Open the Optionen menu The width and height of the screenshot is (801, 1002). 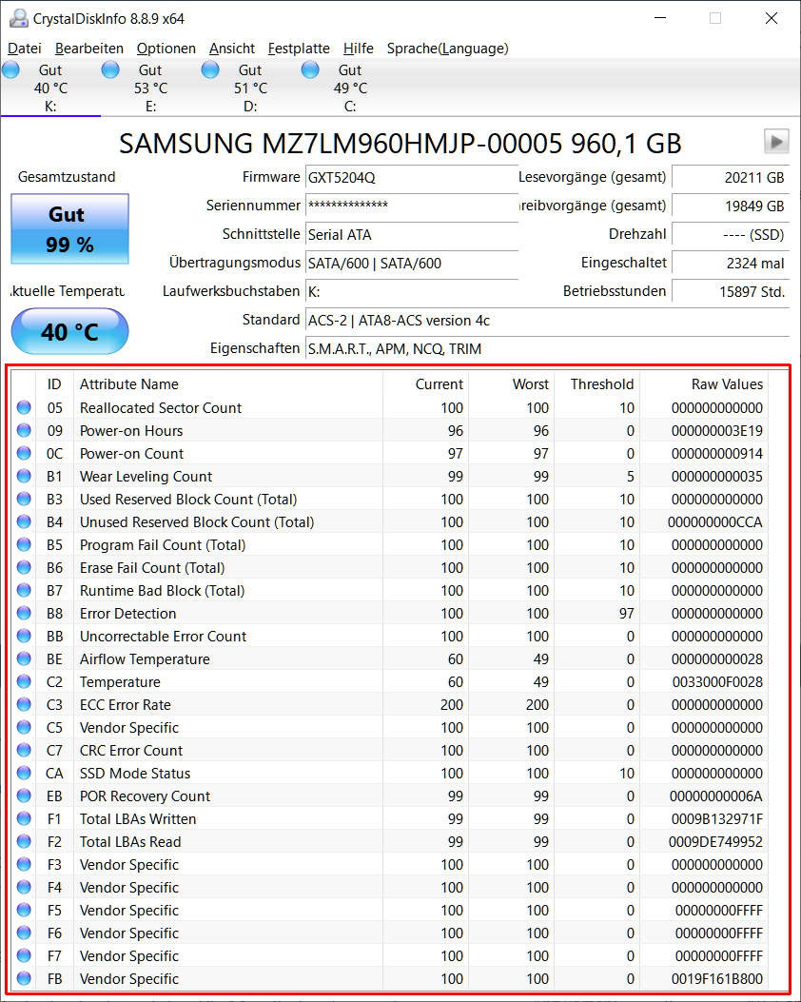[166, 49]
